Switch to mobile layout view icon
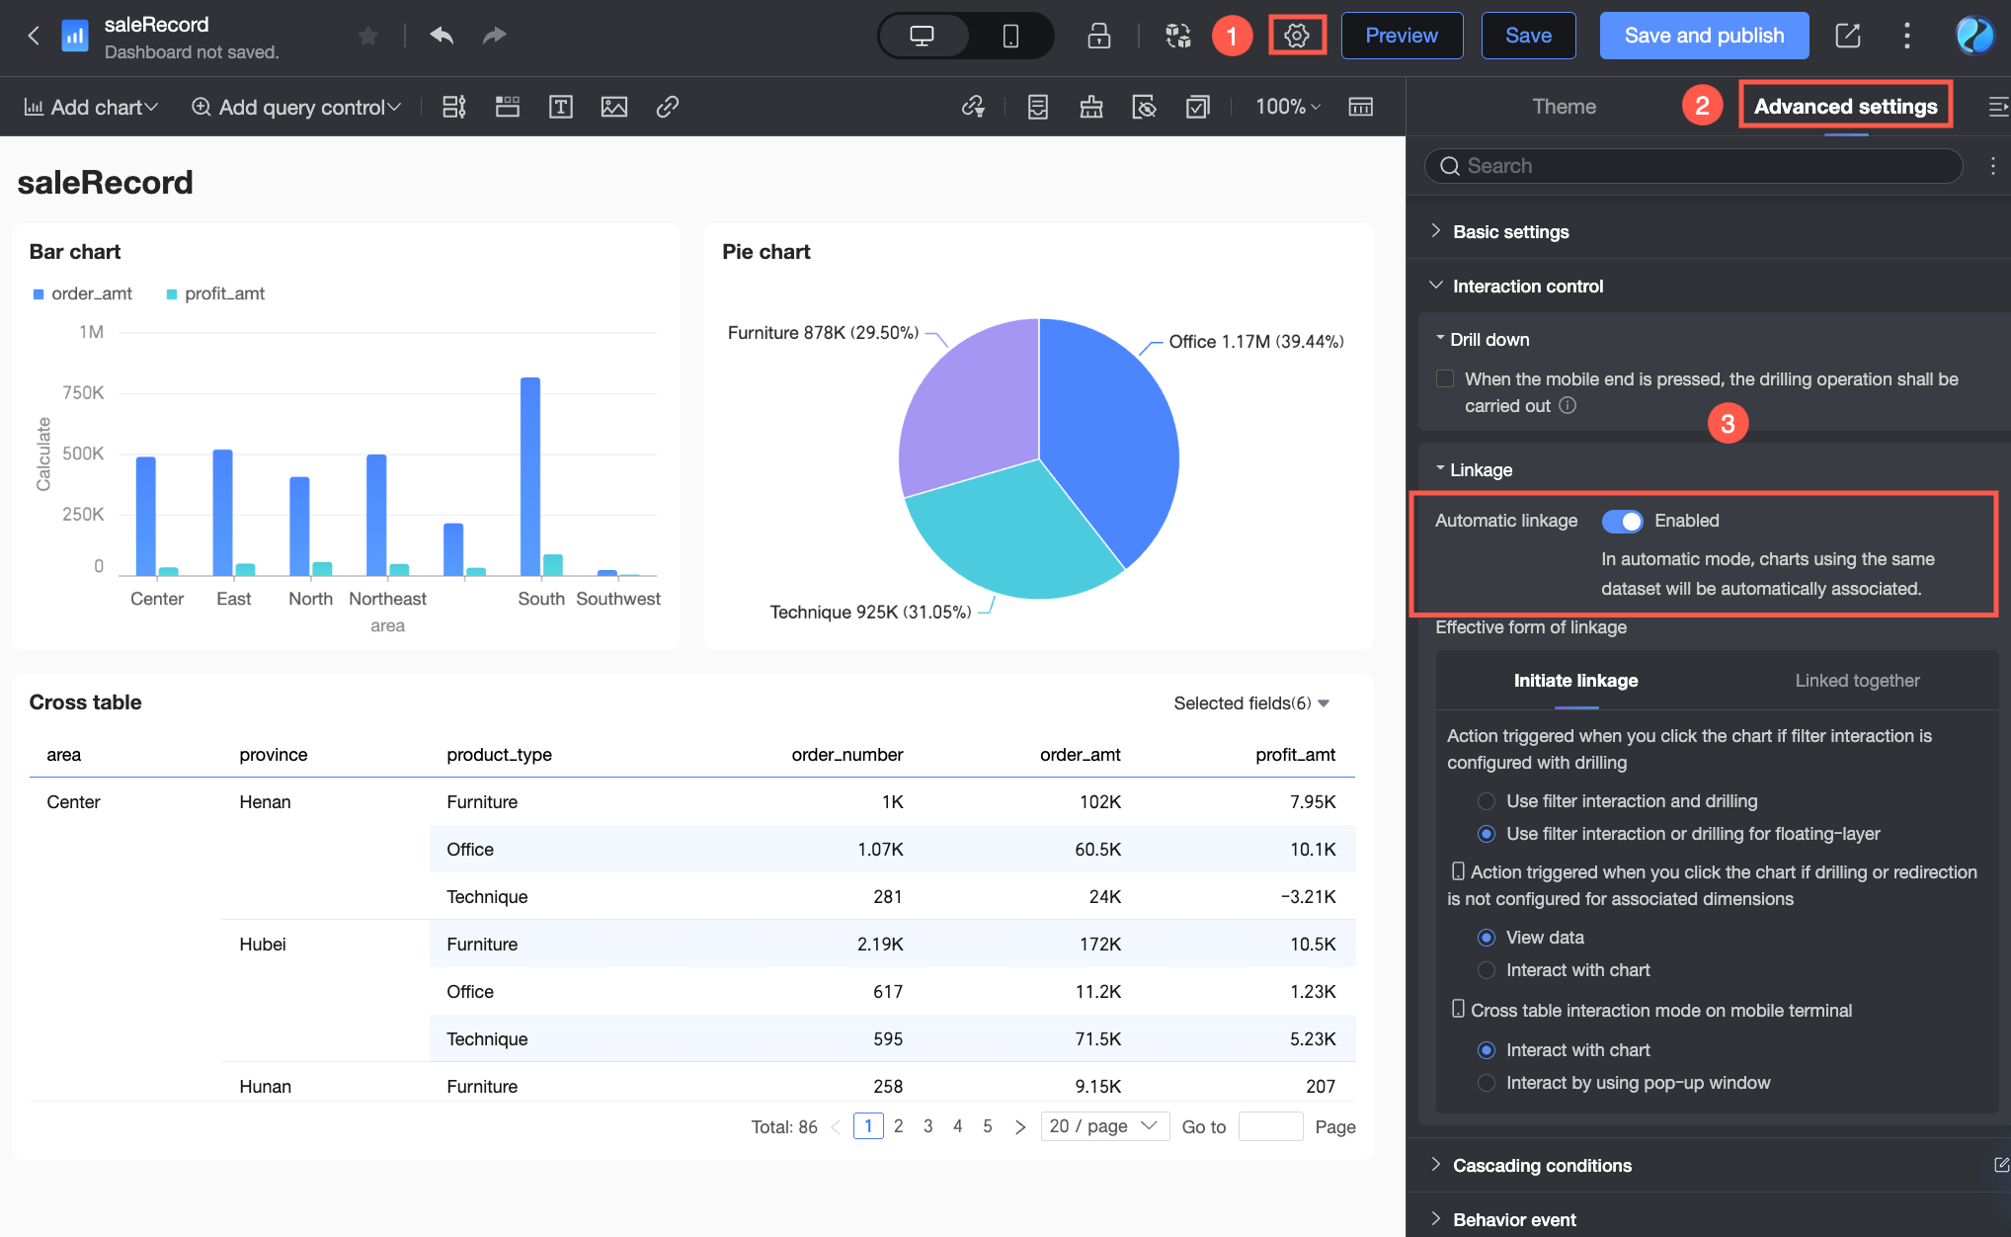This screenshot has height=1237, width=2011. [x=1009, y=37]
